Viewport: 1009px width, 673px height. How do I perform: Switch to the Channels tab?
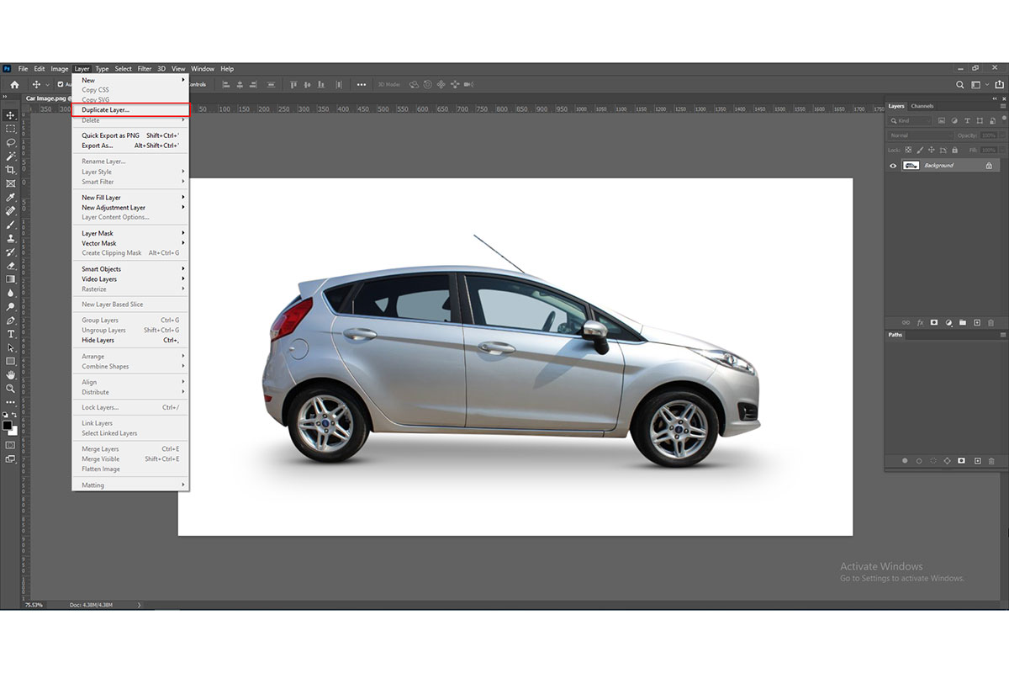[922, 106]
